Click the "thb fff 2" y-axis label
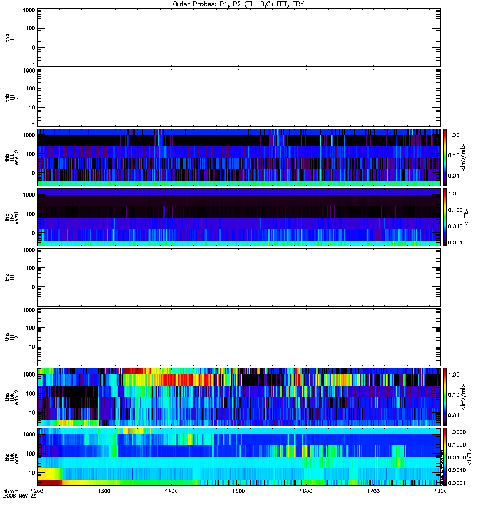 click(x=11, y=98)
